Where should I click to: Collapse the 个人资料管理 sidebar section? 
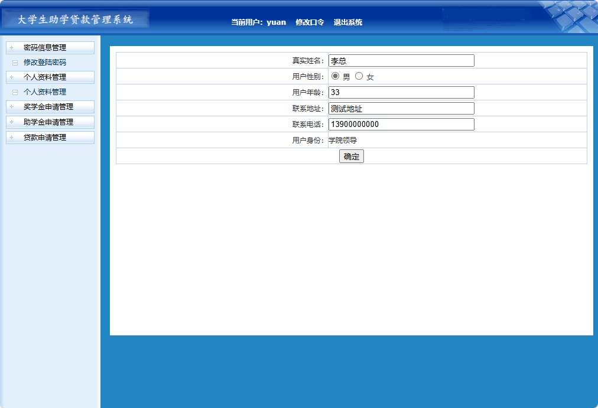coord(47,77)
